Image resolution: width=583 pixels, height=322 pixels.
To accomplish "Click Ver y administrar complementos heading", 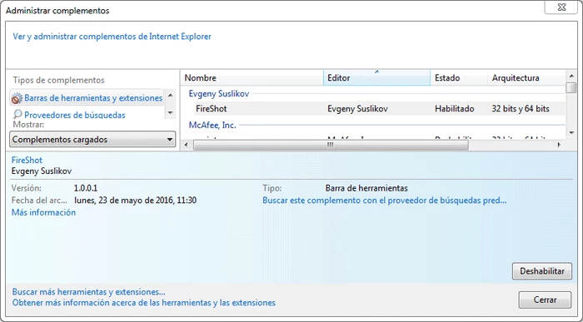I will point(112,37).
